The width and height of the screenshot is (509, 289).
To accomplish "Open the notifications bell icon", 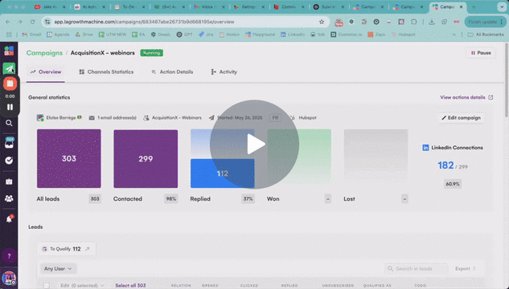I will pyautogui.click(x=9, y=219).
